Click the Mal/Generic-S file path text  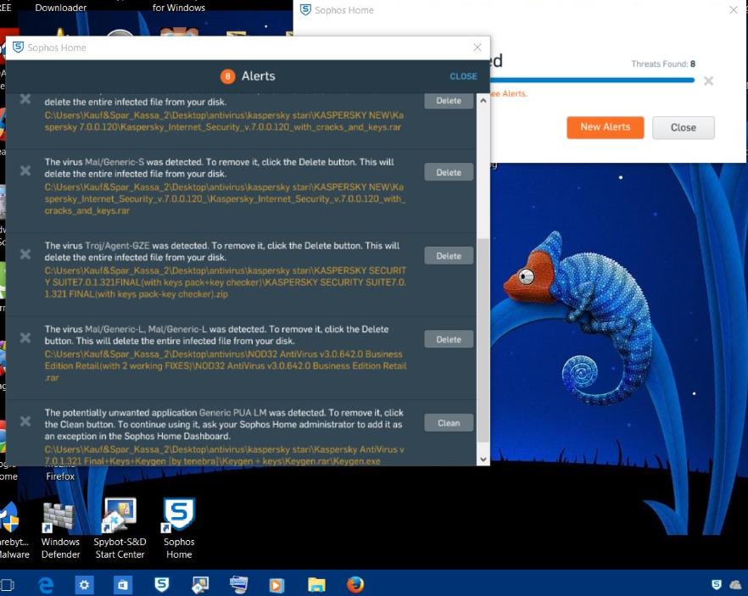[x=225, y=199]
